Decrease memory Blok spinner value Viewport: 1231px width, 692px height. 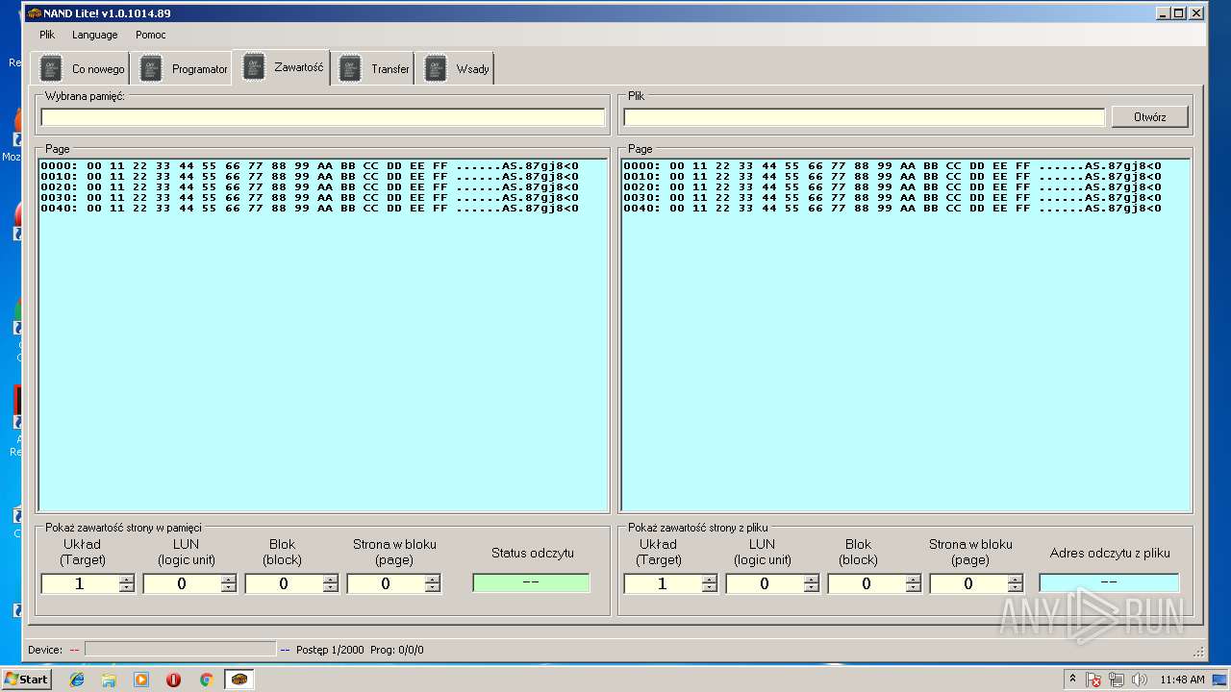pos(330,587)
